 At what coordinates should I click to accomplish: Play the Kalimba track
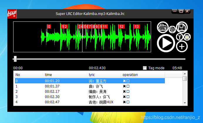tap(166, 43)
